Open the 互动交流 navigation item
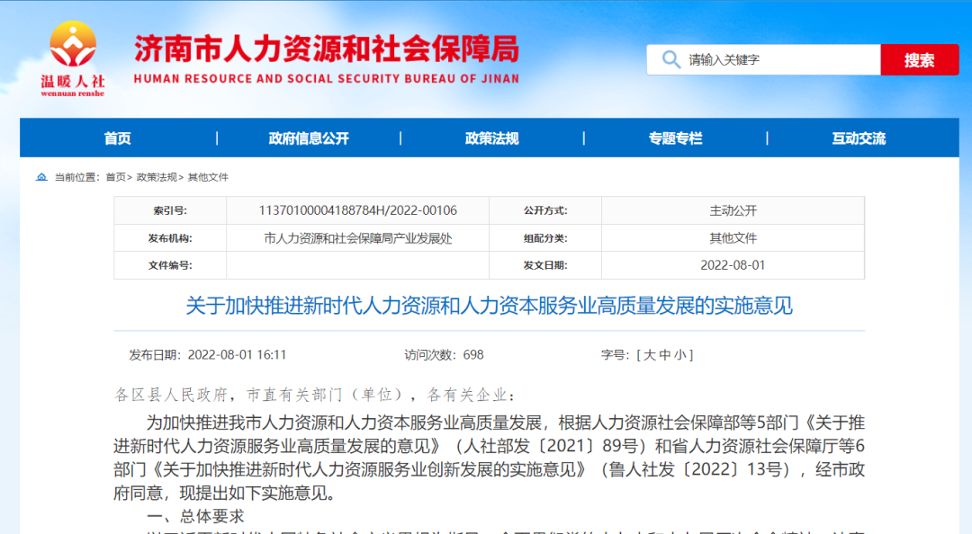 pyautogui.click(x=859, y=138)
